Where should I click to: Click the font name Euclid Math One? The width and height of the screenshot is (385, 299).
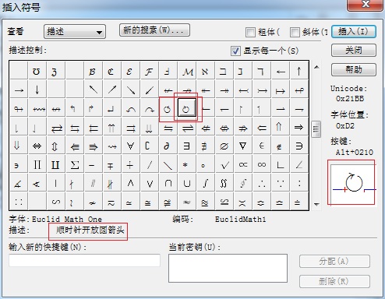67,220
